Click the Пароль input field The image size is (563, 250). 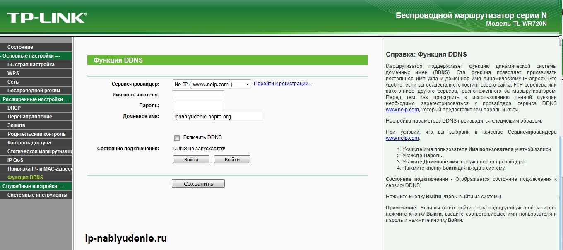tap(198, 106)
